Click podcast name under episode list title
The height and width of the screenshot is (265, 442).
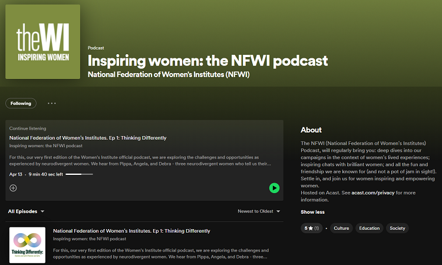[90, 239]
